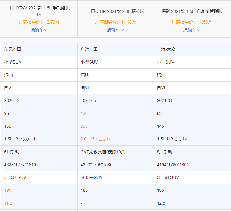Open 换辆车 dropdown under Honda XR-V
The height and width of the screenshot is (211, 231).
[x=39, y=30]
